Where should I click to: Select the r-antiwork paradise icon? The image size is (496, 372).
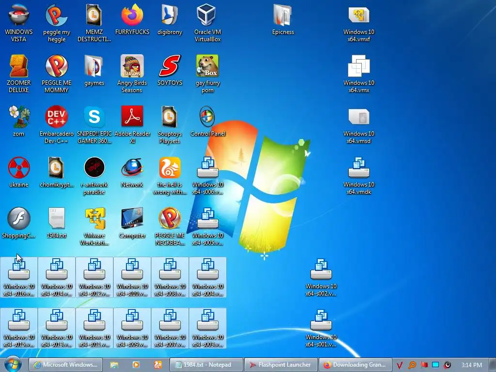pyautogui.click(x=94, y=175)
